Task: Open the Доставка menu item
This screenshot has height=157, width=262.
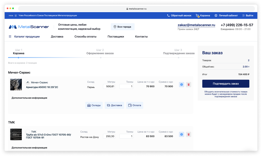Action: (x=57, y=37)
